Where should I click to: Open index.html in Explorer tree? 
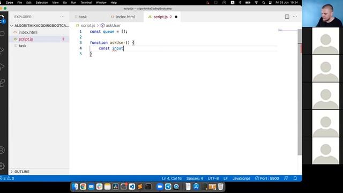click(x=39, y=32)
